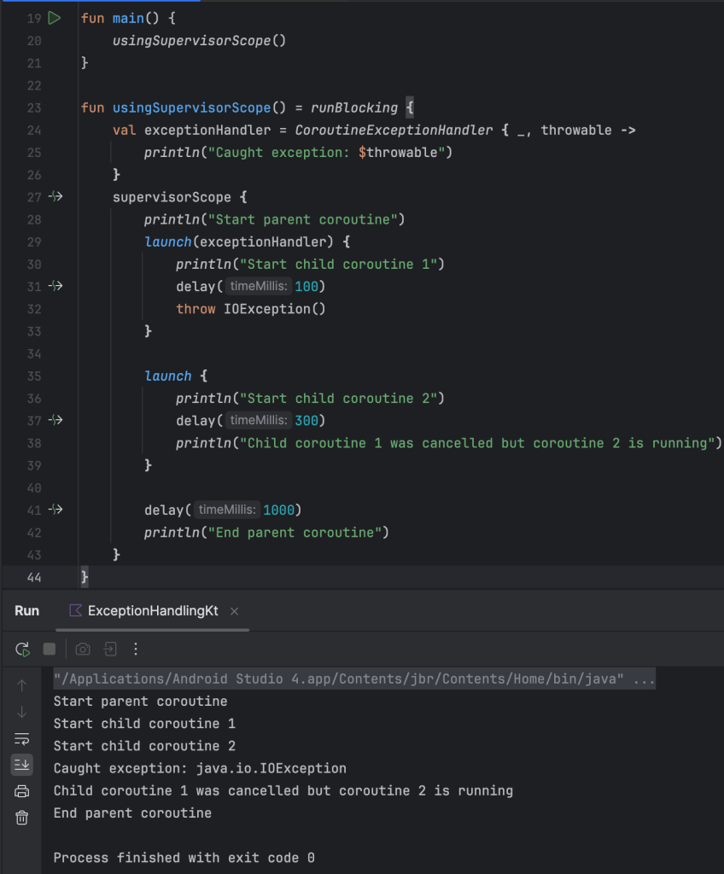This screenshot has width=724, height=874.
Task: Click the camera thread dump icon
Action: coord(83,650)
